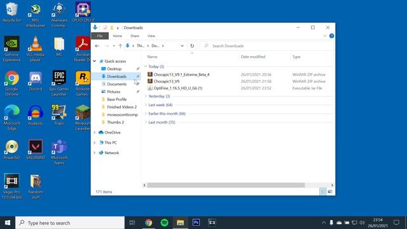This screenshot has height=229, width=407.
Task: Open Vegas Pro 13.0 desktop shortcut
Action: tap(11, 186)
